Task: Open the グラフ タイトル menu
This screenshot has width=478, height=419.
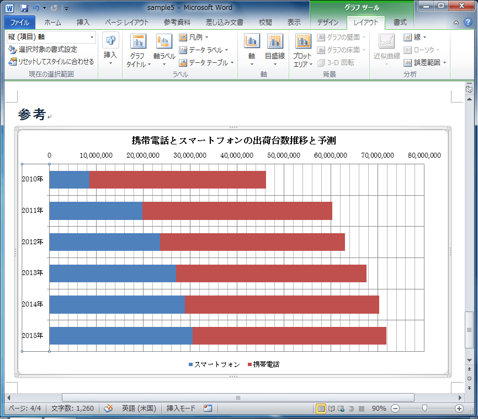Action: tap(138, 50)
